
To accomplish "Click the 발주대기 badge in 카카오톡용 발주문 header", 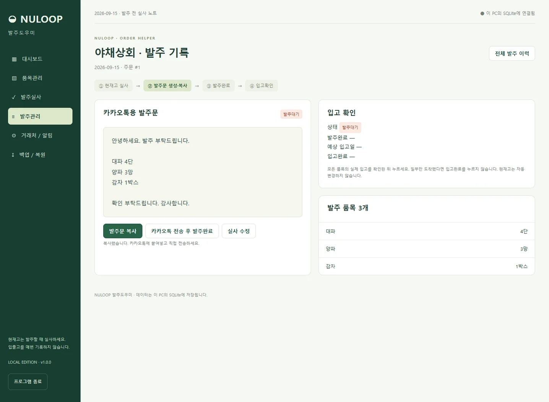I will (x=291, y=114).
